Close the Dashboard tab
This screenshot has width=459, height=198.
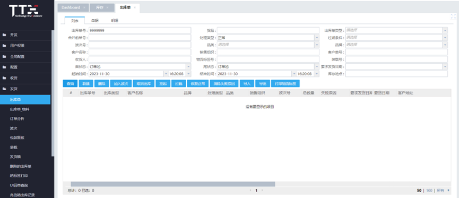(84, 7)
